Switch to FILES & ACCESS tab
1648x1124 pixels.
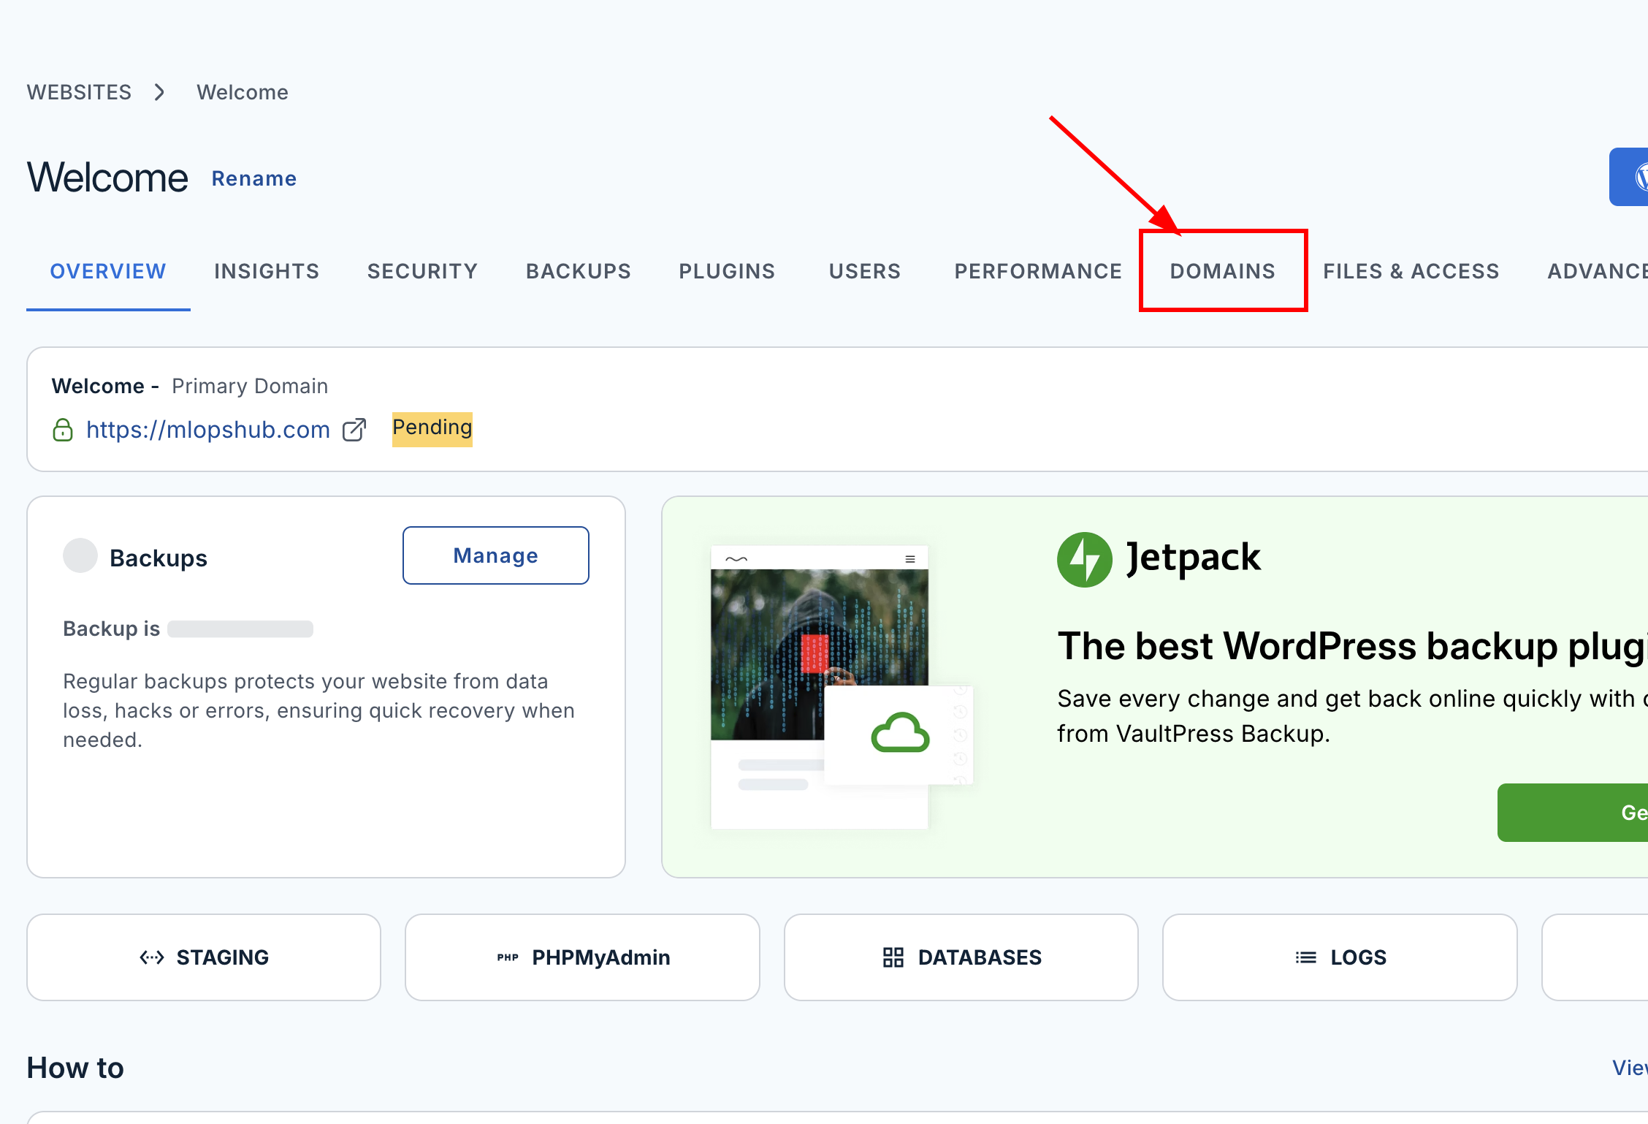coord(1411,271)
